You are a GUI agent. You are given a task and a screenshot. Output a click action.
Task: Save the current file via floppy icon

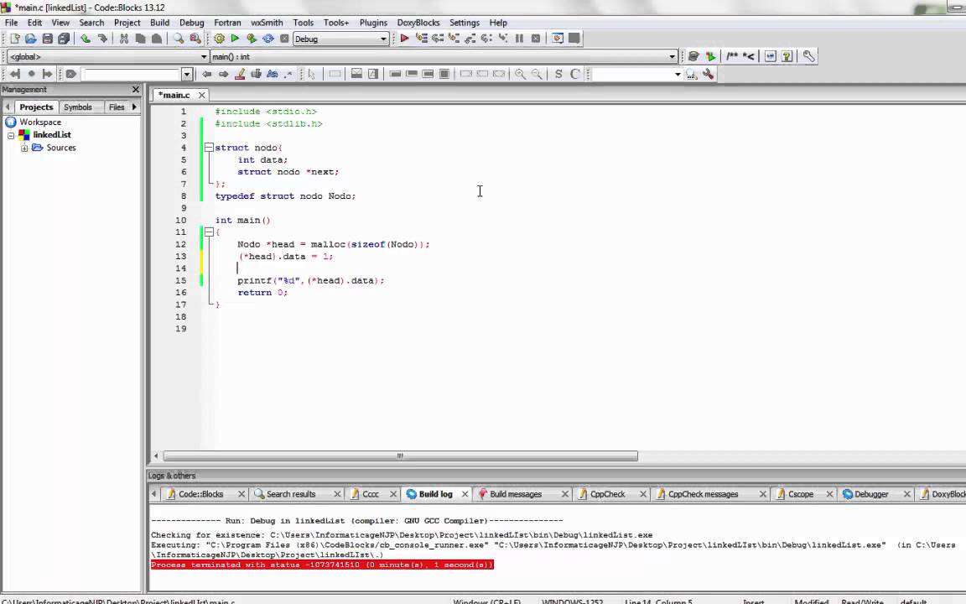[x=48, y=39]
